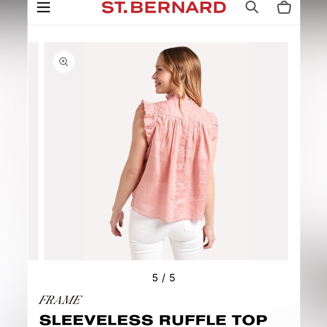Image resolution: width=327 pixels, height=327 pixels.
Task: Open the hamburger navigation menu
Action: click(x=43, y=8)
